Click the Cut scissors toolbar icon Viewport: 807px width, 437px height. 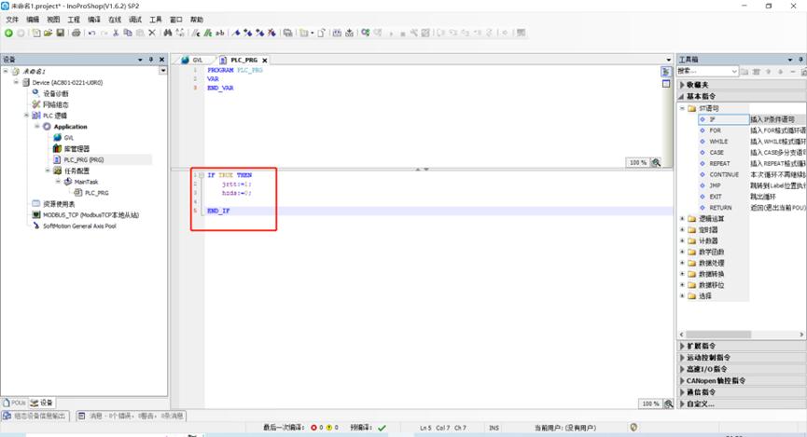(116, 33)
